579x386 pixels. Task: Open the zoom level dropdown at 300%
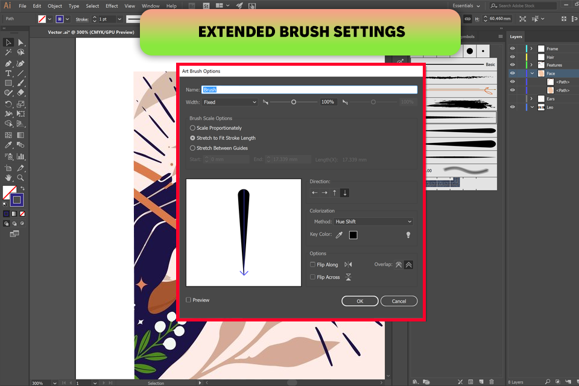[55, 383]
